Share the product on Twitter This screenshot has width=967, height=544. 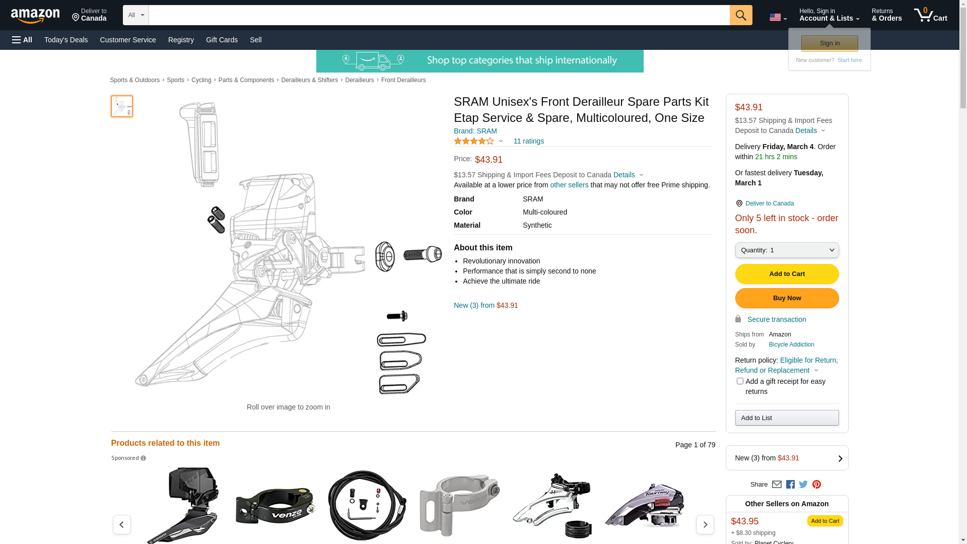pyautogui.click(x=803, y=485)
